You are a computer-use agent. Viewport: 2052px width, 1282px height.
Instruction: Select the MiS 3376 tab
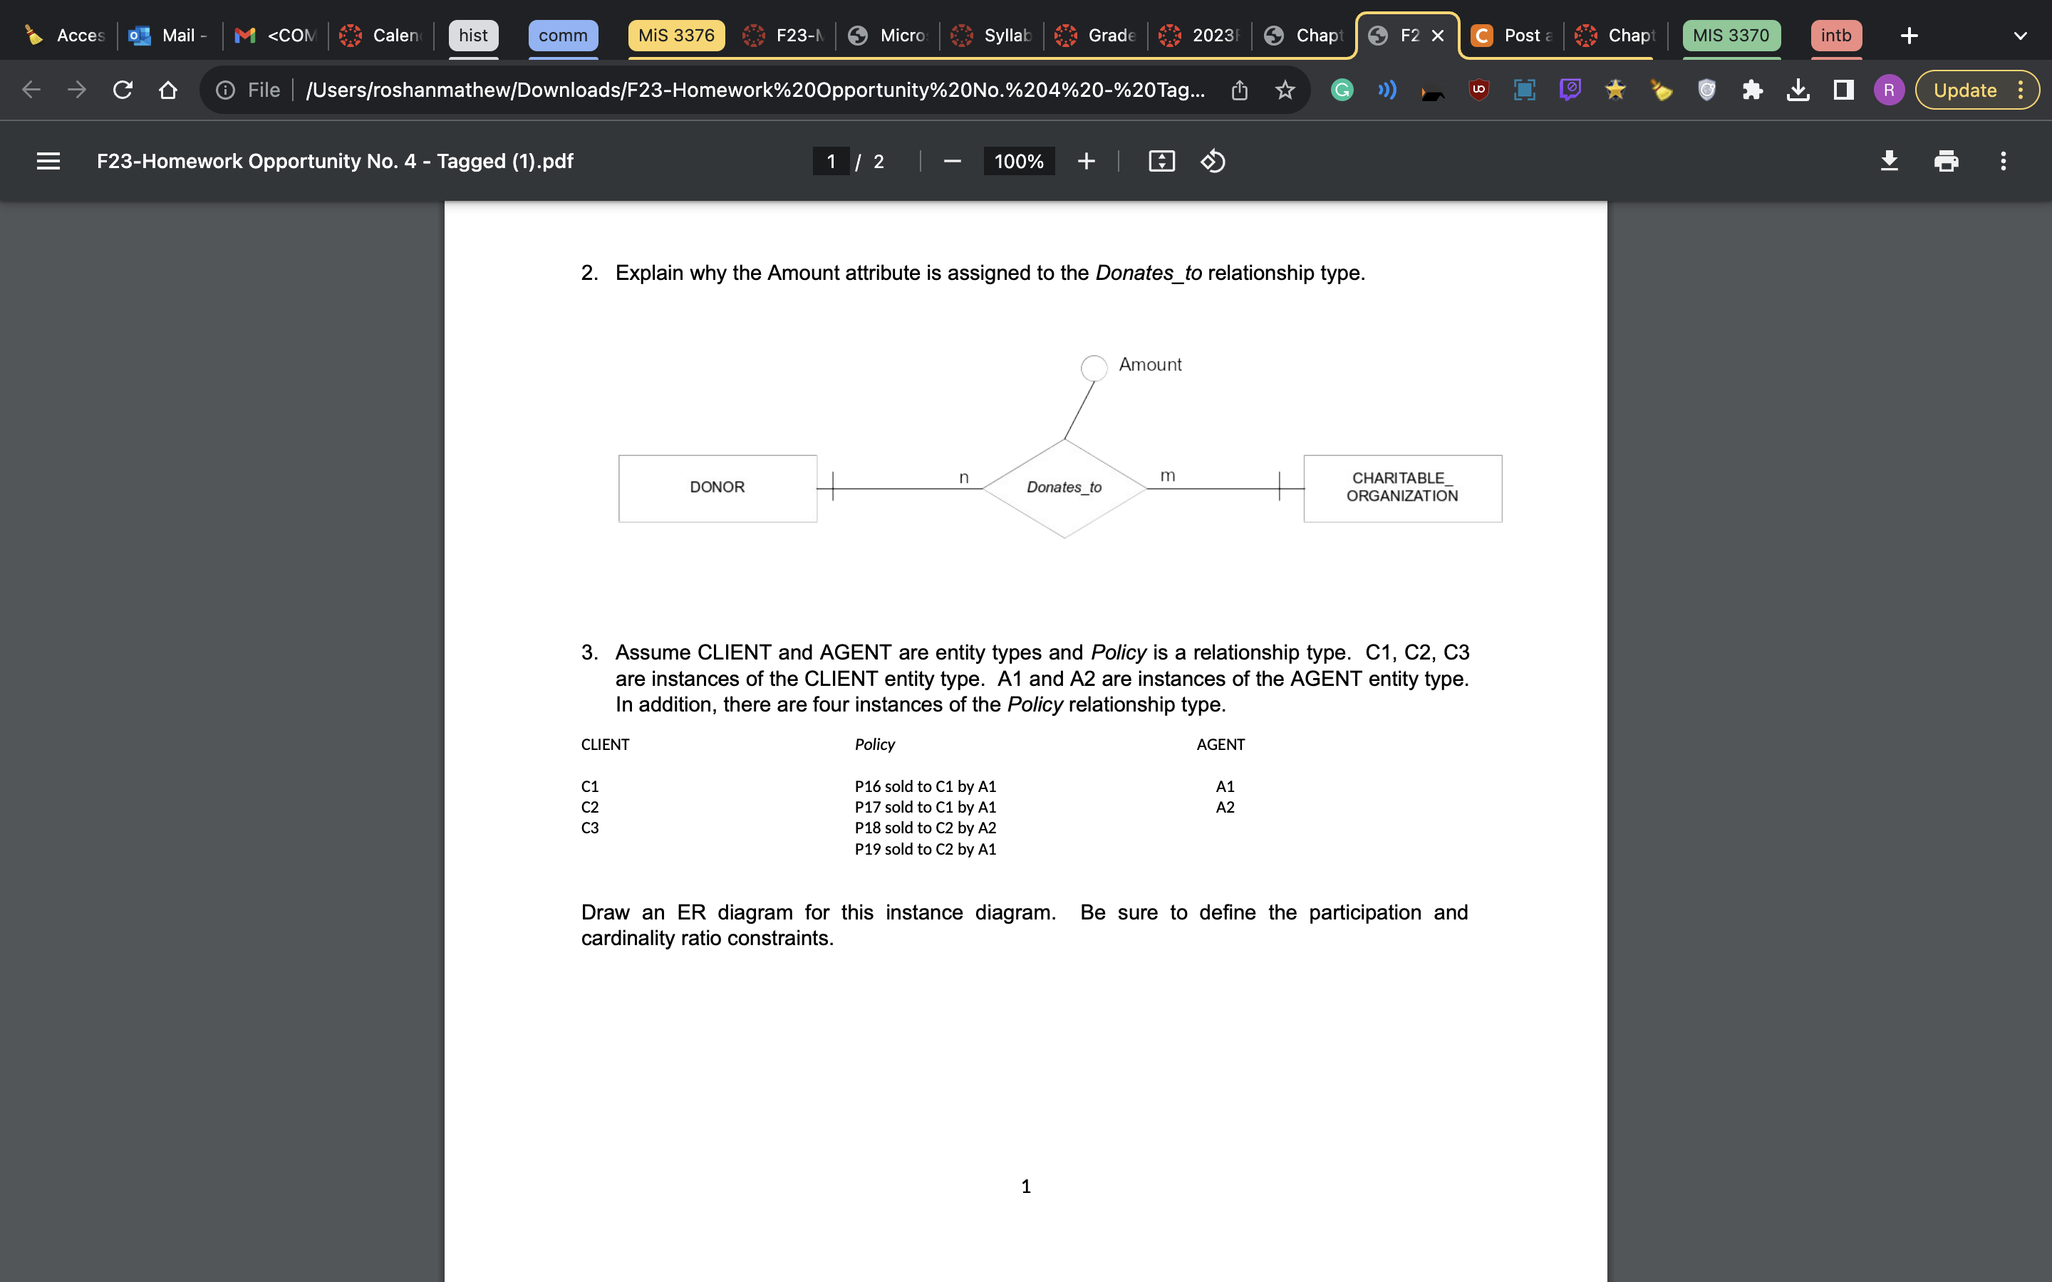[675, 35]
